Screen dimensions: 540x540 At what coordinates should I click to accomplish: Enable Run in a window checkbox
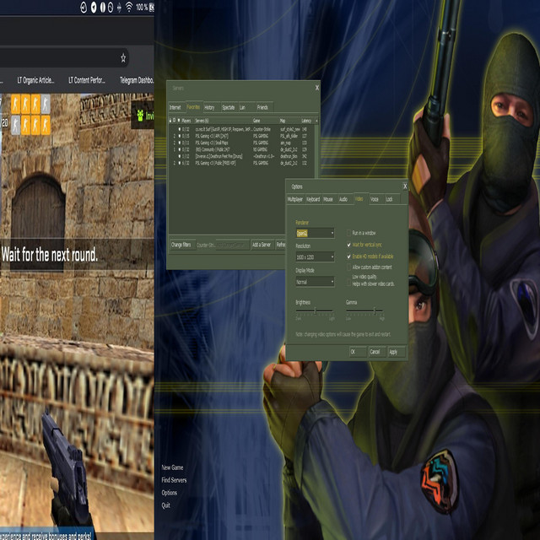349,232
